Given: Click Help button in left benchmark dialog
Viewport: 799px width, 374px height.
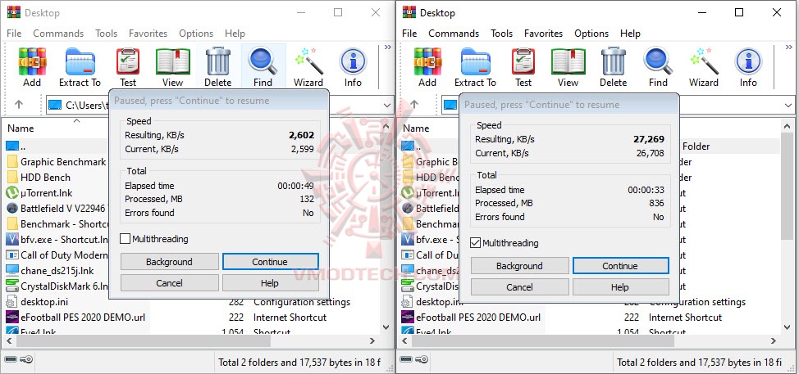Looking at the screenshot, I should (270, 283).
